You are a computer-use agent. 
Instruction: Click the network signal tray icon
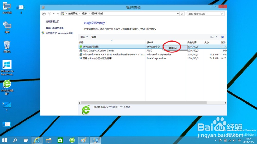tap(230, 140)
